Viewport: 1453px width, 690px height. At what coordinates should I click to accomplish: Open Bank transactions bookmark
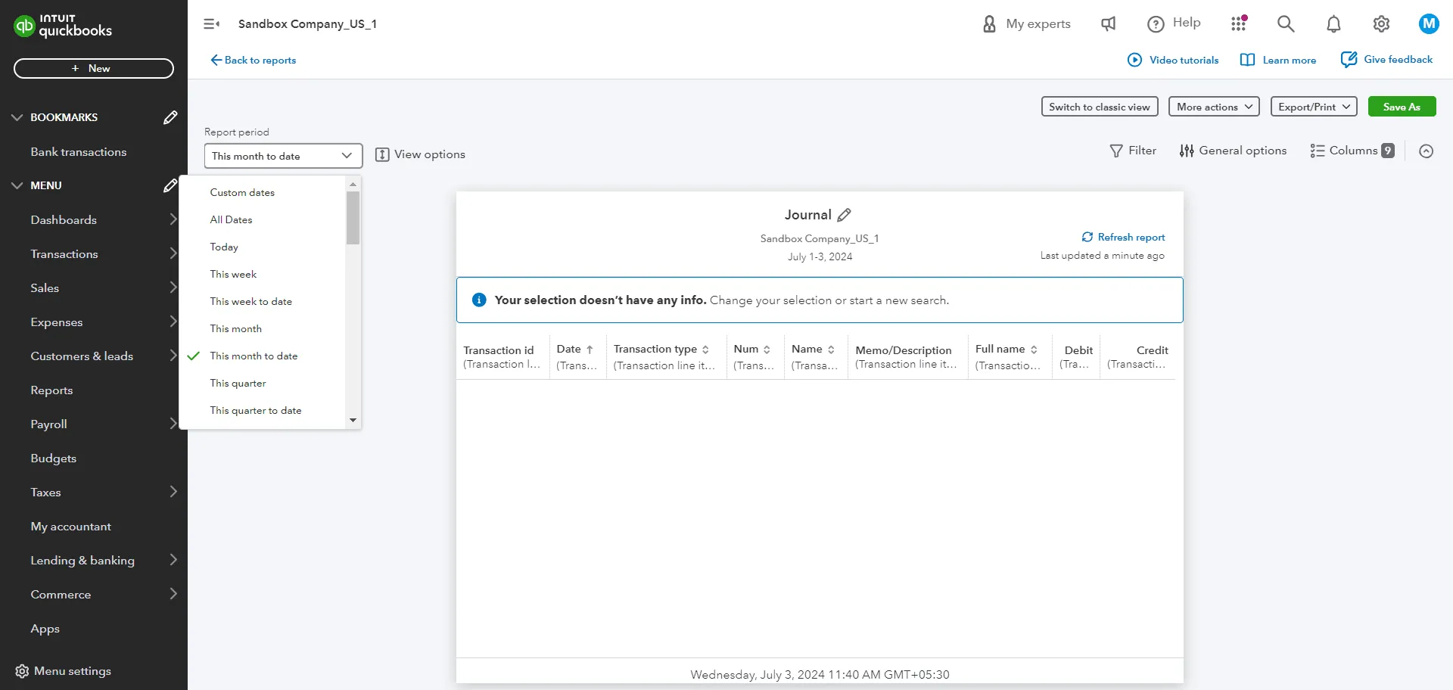[79, 151]
